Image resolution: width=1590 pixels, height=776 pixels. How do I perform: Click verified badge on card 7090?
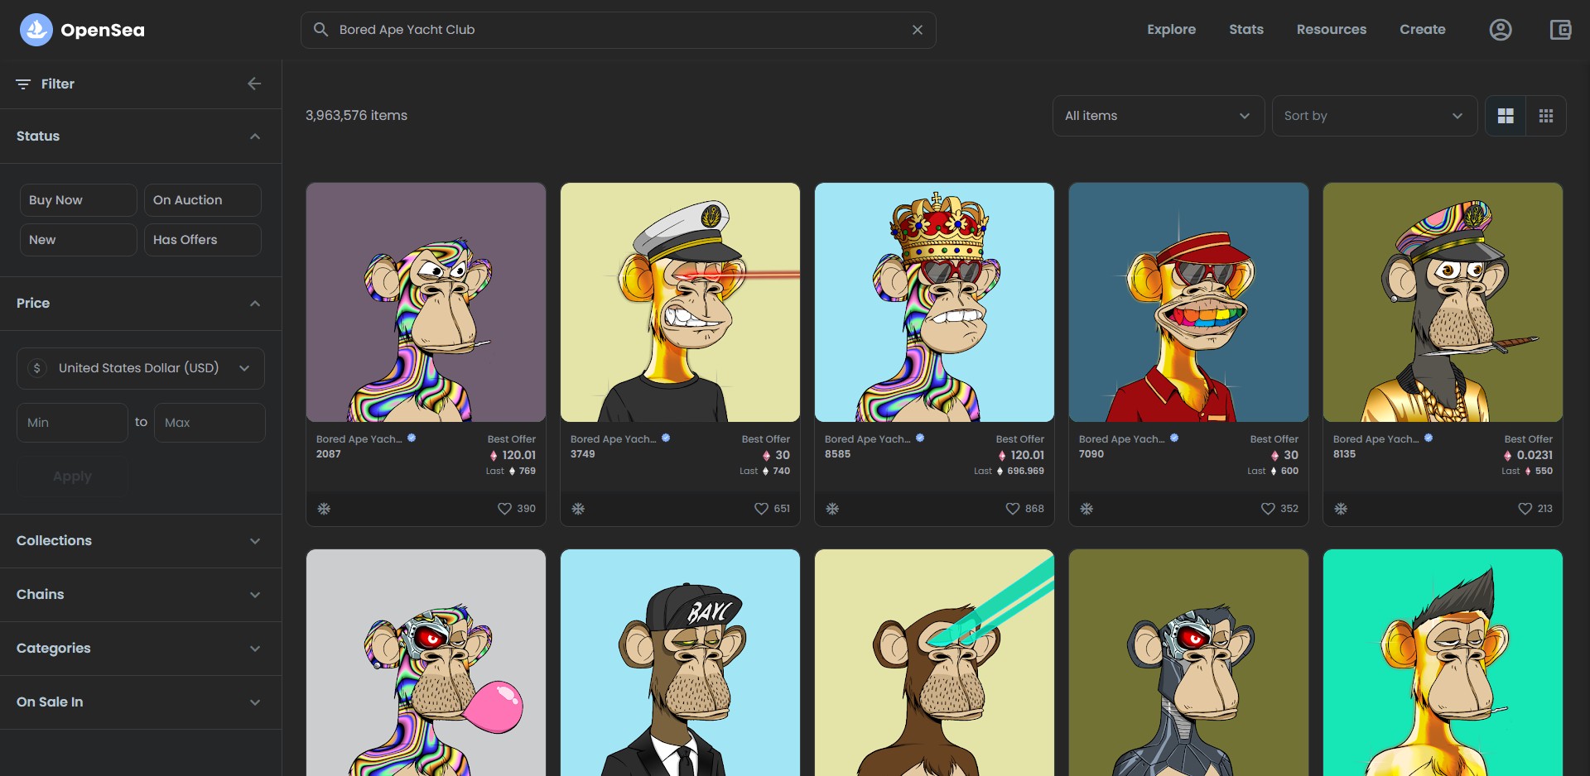pyautogui.click(x=1174, y=438)
